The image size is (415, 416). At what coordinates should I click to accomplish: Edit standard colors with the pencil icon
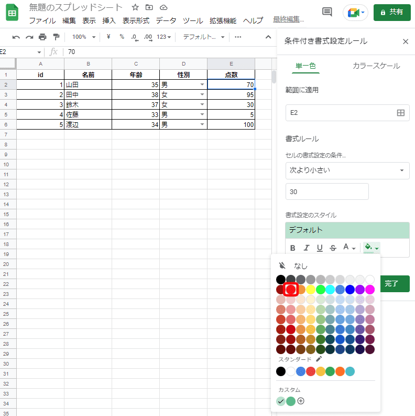tap(319, 359)
